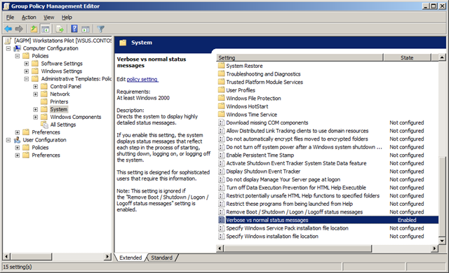Collapse the Administrative Templates node
This screenshot has height=273, width=449.
27,79
